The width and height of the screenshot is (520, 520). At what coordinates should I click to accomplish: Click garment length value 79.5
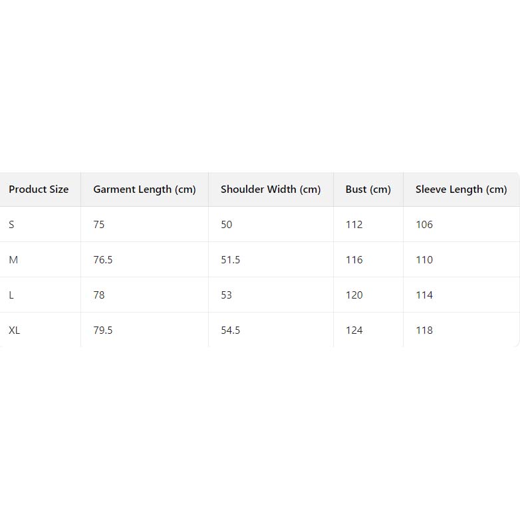(x=103, y=330)
